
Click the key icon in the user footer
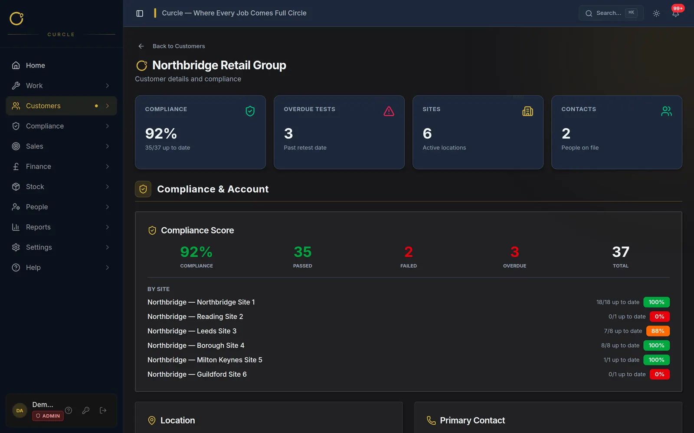tap(86, 410)
